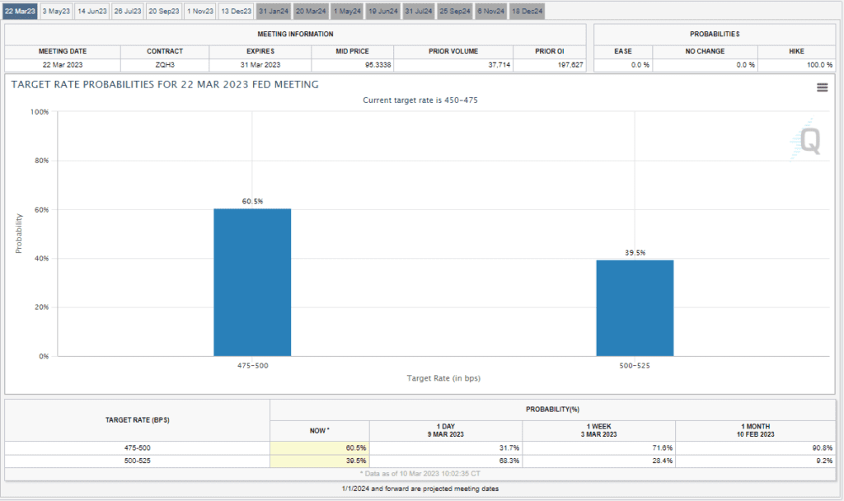
Task: Select the 20 Sep23 meeting tab
Action: (164, 11)
